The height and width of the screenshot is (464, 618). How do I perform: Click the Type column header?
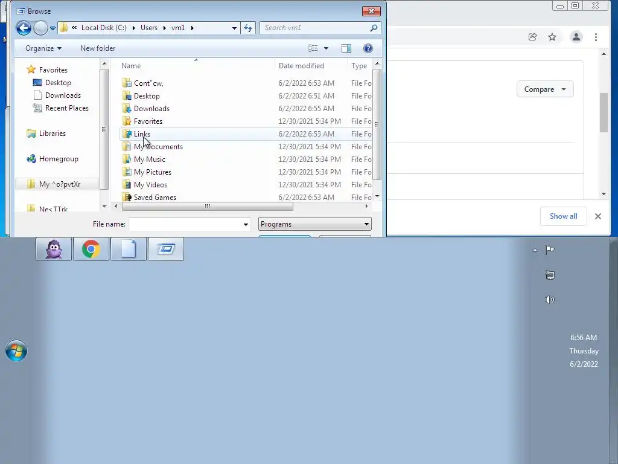pos(359,66)
